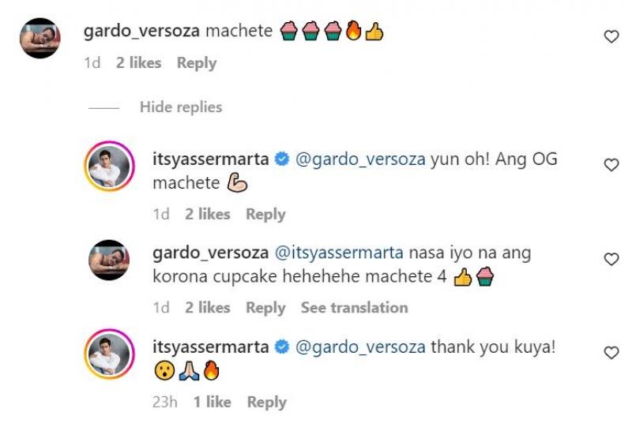Like gardo_versoza's top machete comment
This screenshot has width=632, height=431.
pos(611,36)
